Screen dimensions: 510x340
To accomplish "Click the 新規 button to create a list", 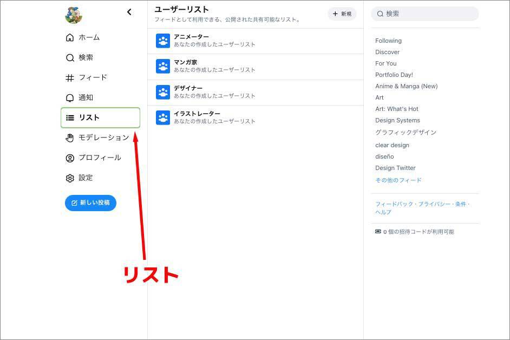I will point(342,14).
